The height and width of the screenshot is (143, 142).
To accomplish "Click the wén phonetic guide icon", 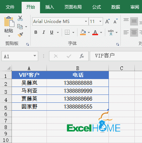I will (x=111, y=32).
